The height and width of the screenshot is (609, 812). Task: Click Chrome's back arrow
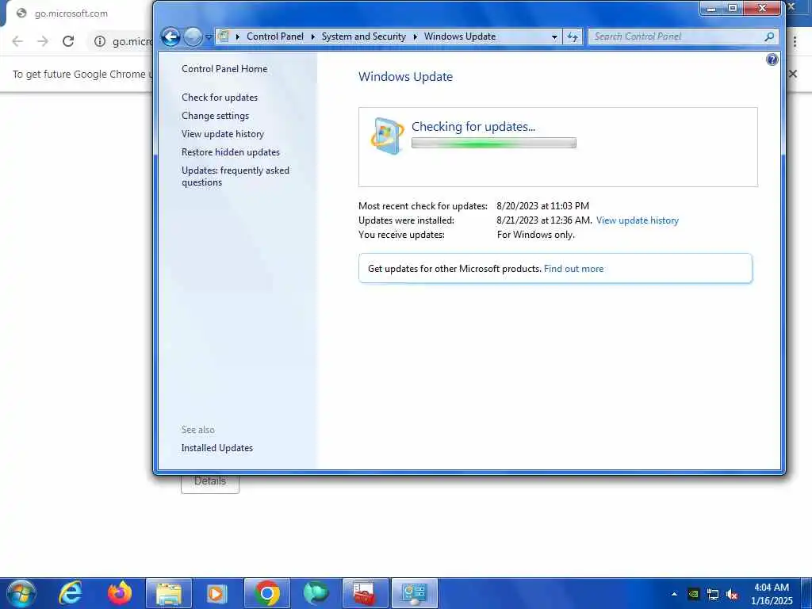click(x=17, y=41)
